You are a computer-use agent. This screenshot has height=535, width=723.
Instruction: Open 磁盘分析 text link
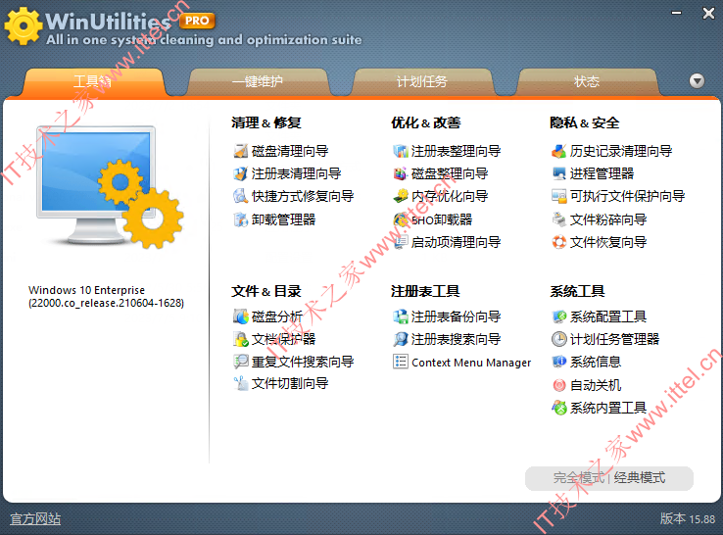277,316
